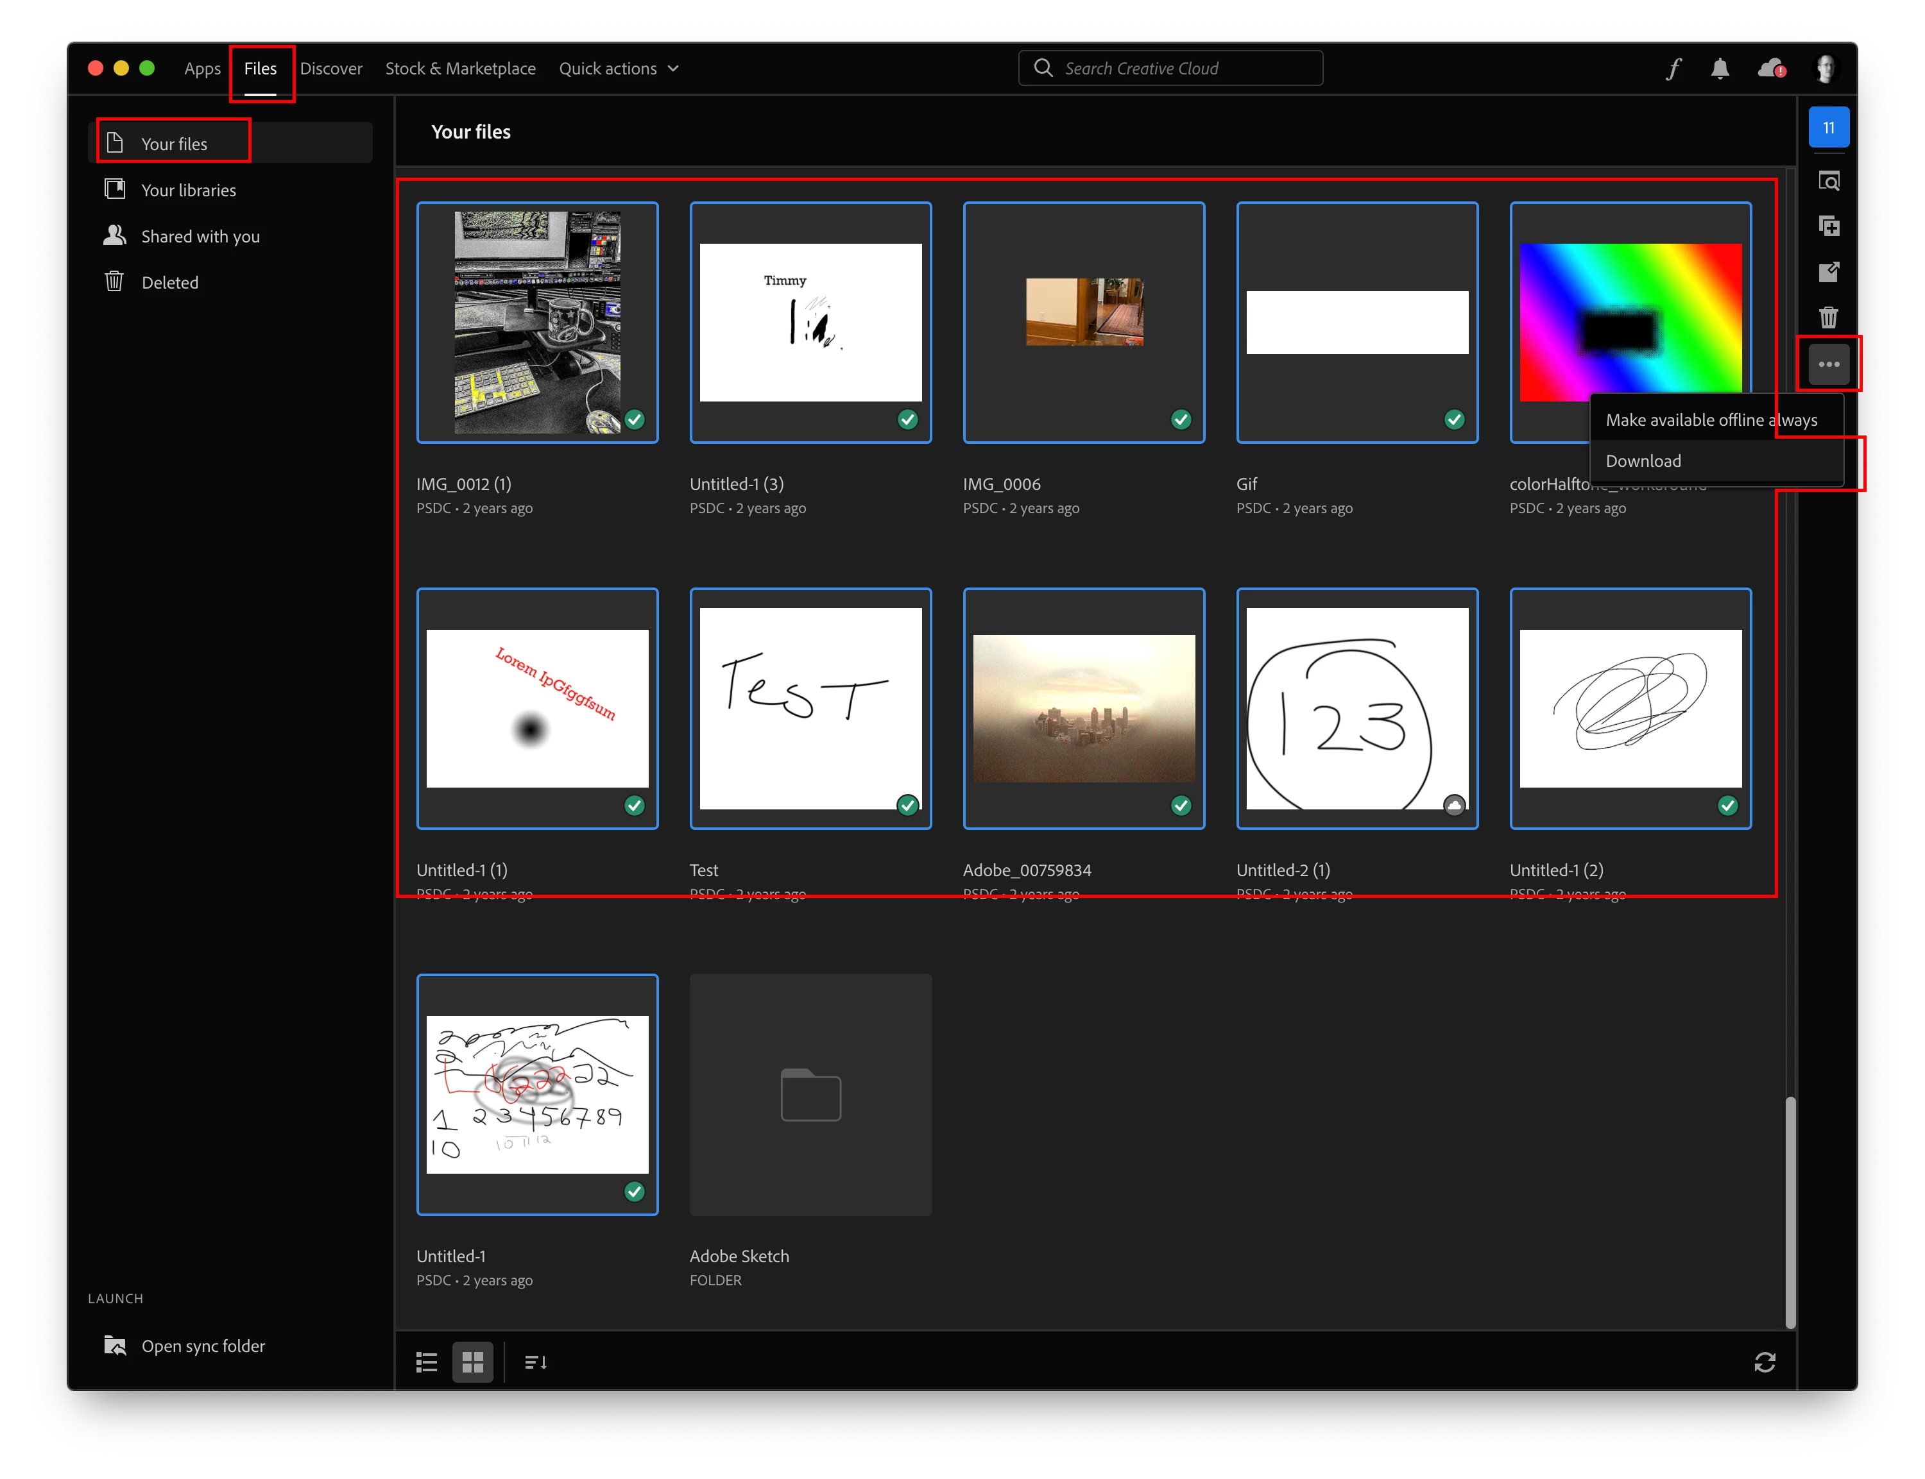Click Open sync folder link
This screenshot has width=1925, height=1479.
click(x=203, y=1346)
